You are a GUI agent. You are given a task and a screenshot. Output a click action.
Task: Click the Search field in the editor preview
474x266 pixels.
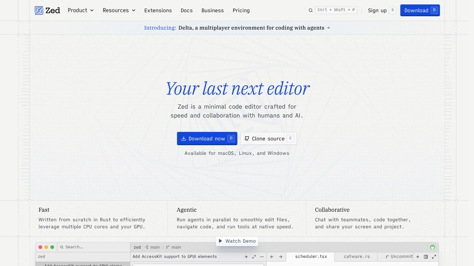pos(94,247)
